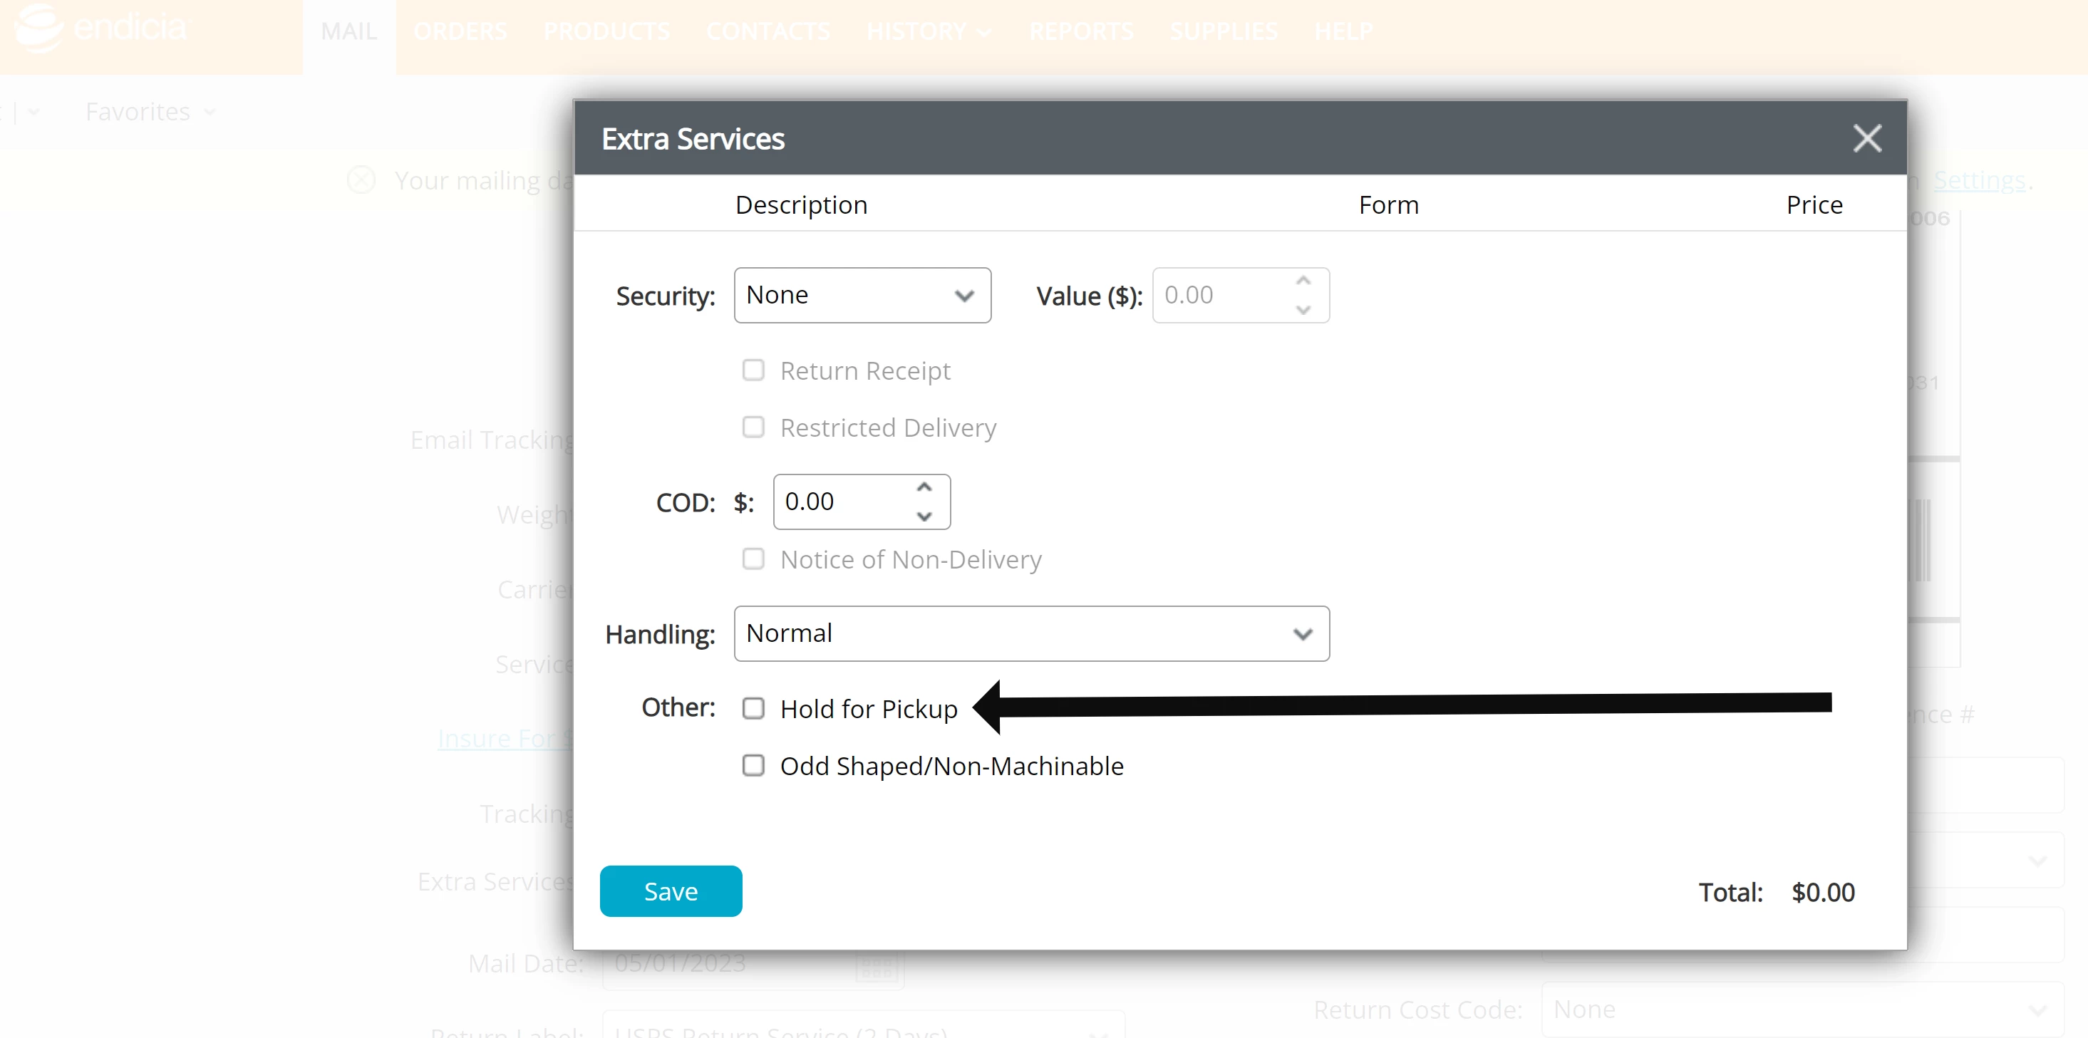Click the Value down arrow stepper
Image resolution: width=2088 pixels, height=1038 pixels.
[x=1303, y=309]
